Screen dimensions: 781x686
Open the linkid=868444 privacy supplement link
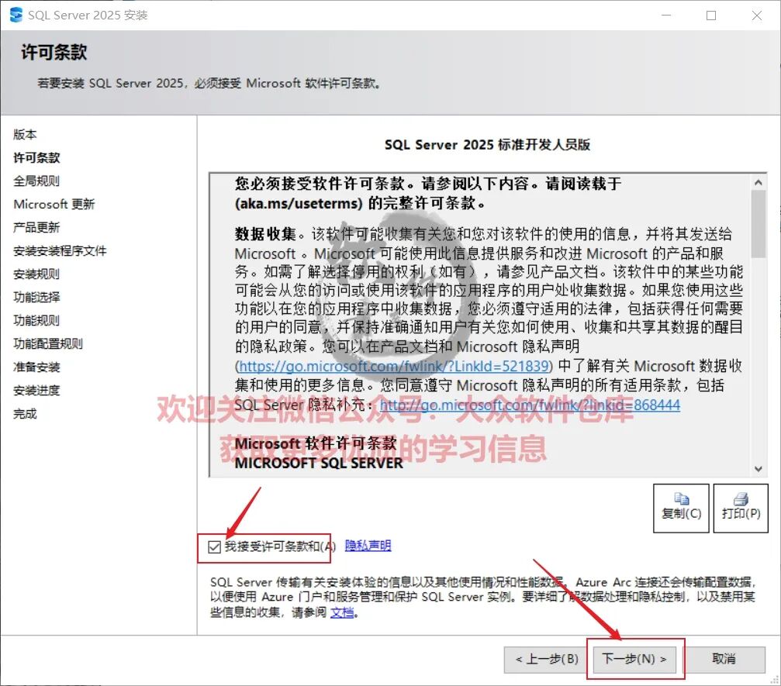tap(530, 405)
